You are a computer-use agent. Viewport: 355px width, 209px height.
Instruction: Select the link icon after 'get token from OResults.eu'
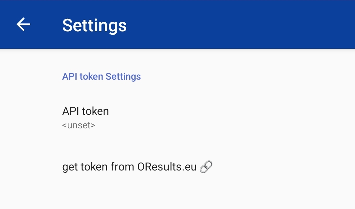[x=206, y=167]
